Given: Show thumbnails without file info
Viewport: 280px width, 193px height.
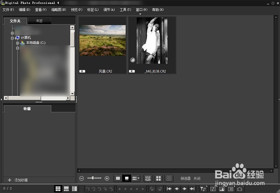Looking at the screenshot, I should click(x=118, y=178).
